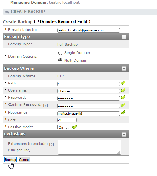Click the Extensions to exclude text area

click(x=90, y=147)
